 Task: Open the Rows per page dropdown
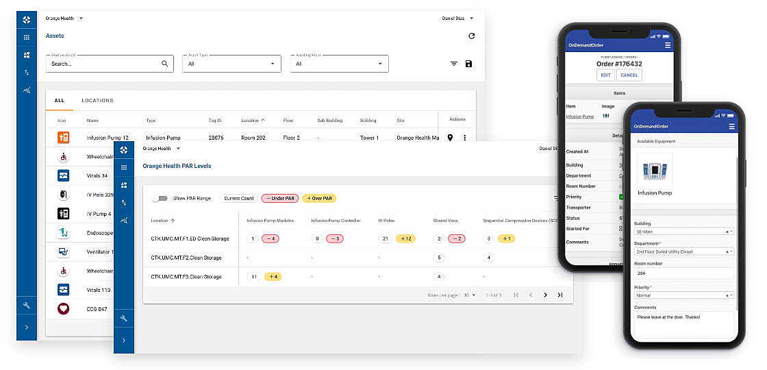point(470,295)
